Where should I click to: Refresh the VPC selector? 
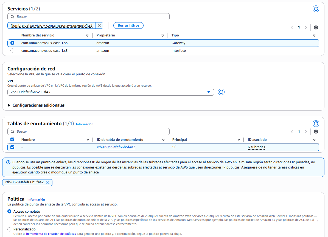click(x=221, y=92)
